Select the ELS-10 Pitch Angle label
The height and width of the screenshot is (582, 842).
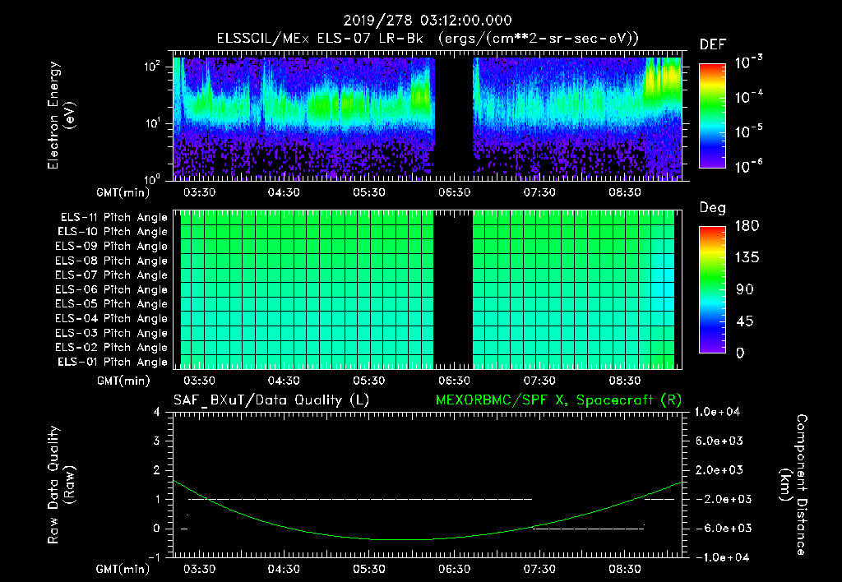(112, 232)
